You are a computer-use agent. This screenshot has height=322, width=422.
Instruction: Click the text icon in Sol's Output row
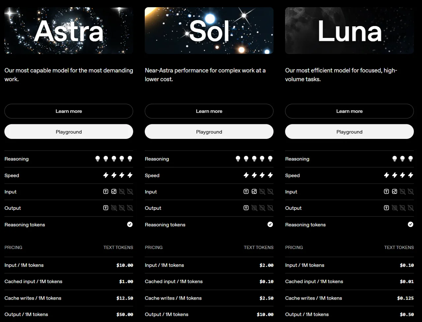(246, 208)
